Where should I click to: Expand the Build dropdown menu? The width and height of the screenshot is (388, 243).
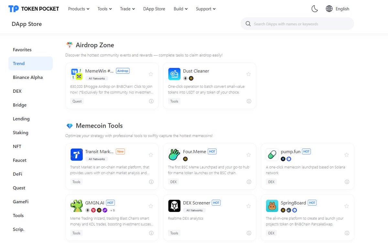180,9
